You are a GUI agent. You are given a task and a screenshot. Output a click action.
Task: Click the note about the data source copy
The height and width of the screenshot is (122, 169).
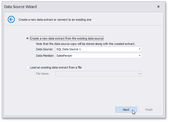[86, 44]
